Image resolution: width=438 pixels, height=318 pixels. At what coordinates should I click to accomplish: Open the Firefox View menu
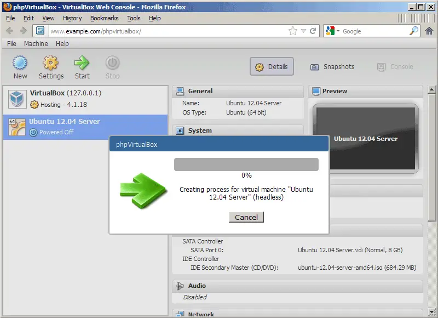pos(48,18)
